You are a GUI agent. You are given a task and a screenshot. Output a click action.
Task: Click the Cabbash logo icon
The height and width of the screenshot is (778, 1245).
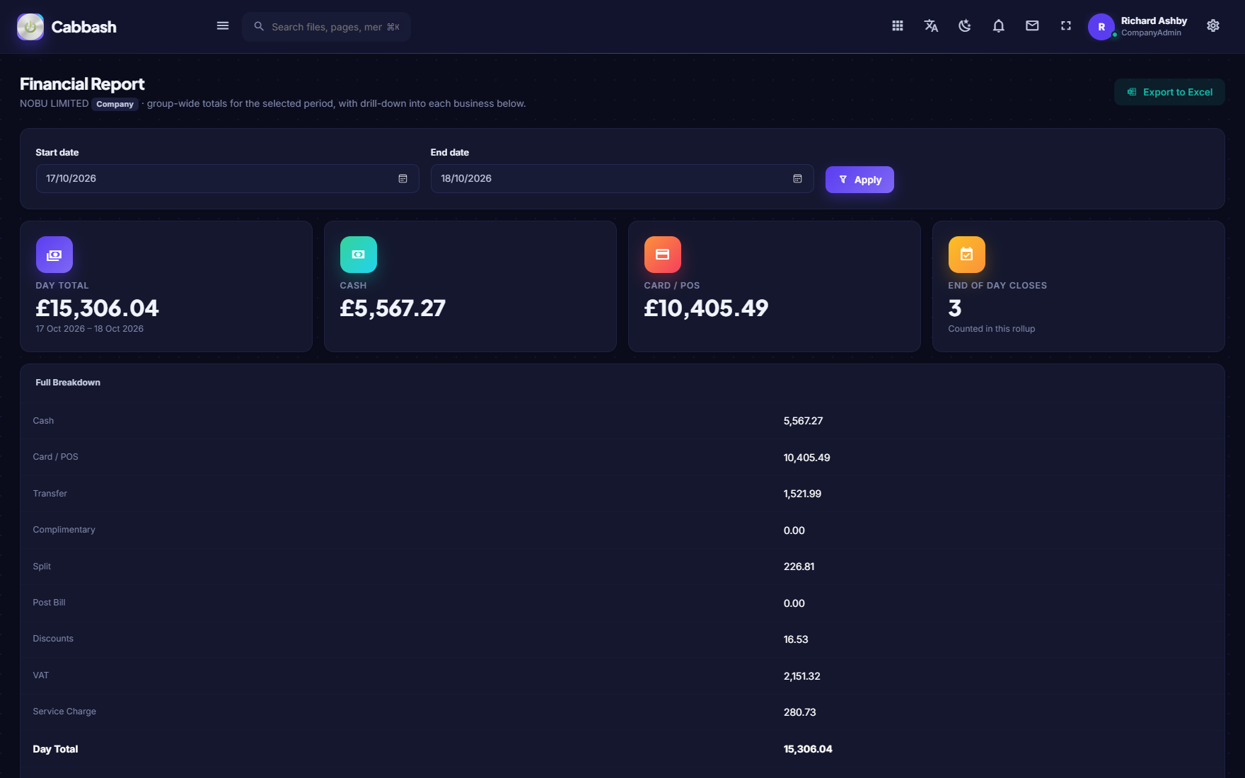pyautogui.click(x=30, y=27)
